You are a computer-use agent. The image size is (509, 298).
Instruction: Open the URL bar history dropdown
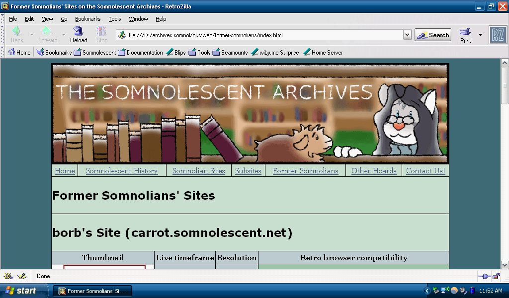click(408, 35)
